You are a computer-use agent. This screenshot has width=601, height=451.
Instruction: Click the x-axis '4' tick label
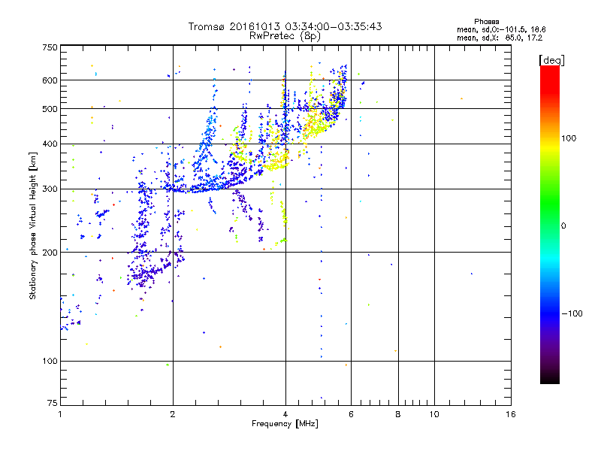tap(285, 414)
